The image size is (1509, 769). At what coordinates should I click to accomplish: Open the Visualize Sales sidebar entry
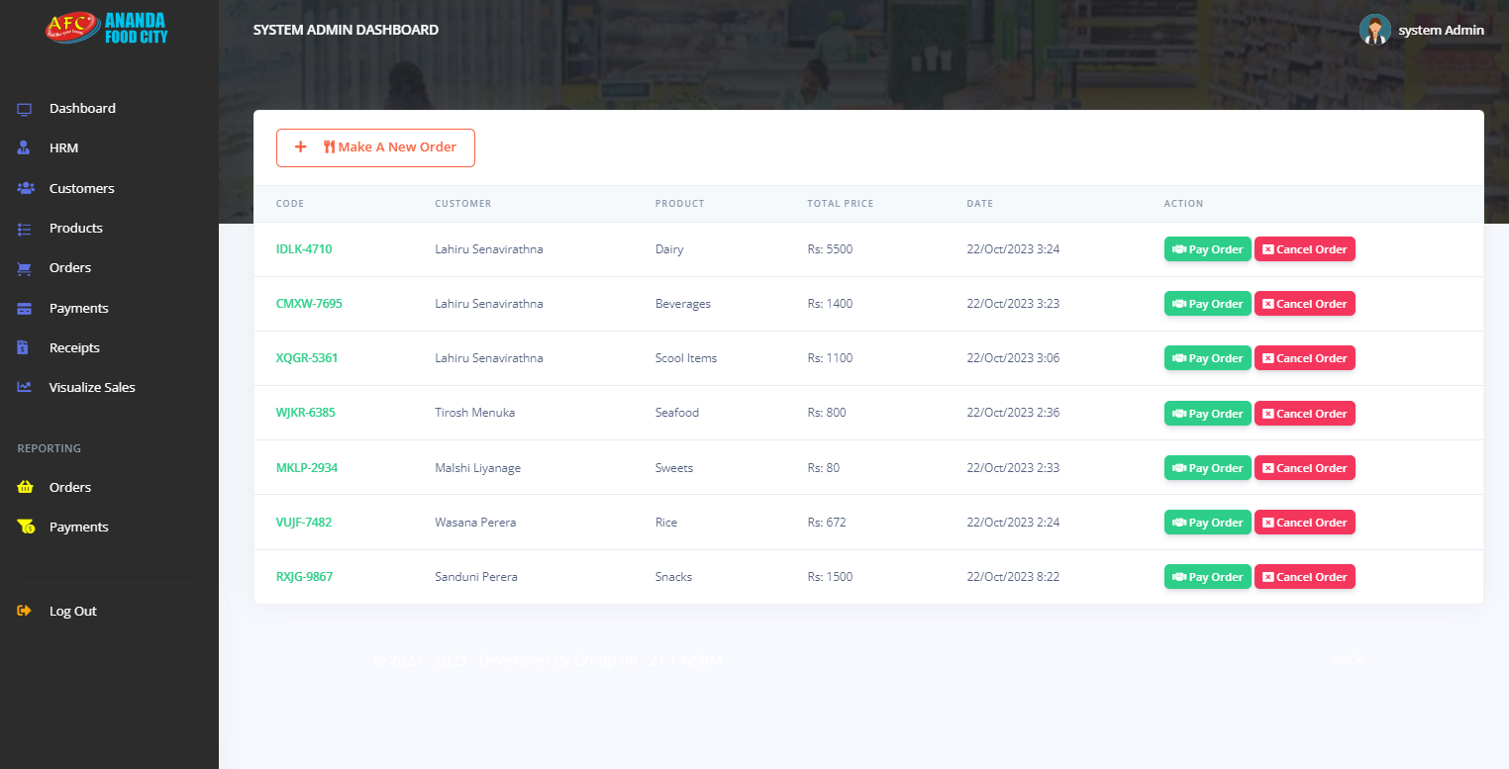[x=91, y=387]
